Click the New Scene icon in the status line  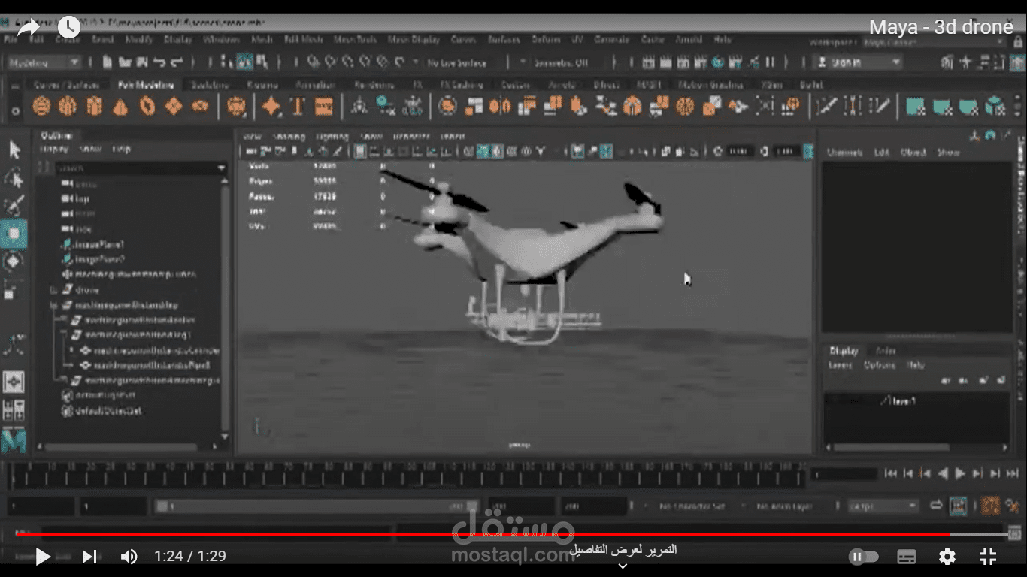click(108, 62)
